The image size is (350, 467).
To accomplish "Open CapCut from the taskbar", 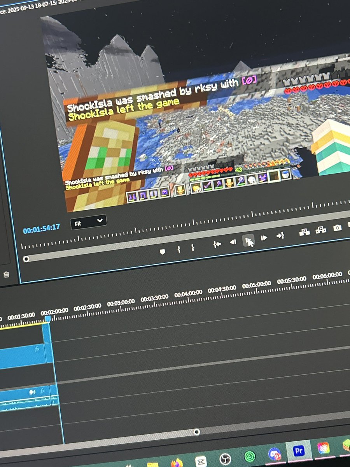I will tap(201, 462).
